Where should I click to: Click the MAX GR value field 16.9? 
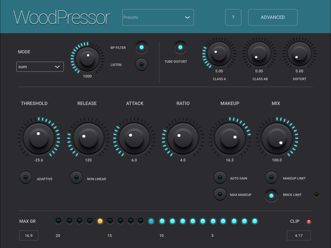29,235
